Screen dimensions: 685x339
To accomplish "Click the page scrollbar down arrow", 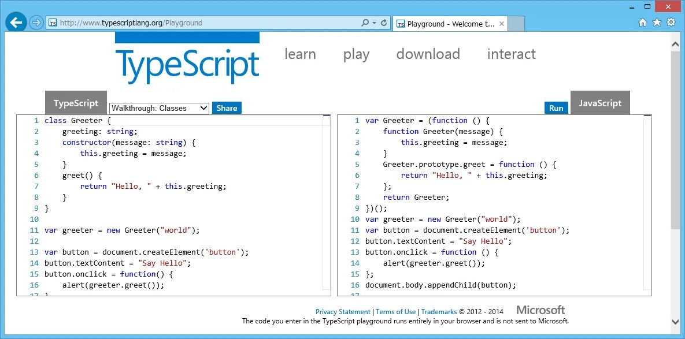I will 675,322.
